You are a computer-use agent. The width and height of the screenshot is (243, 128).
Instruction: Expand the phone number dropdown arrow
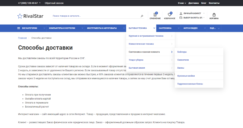pos(40,3)
